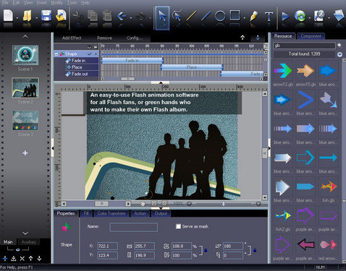The height and width of the screenshot is (271, 346).
Task: Click the Play preview icon
Action: point(286,17)
